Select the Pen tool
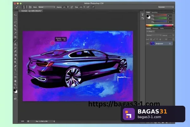The height and width of the screenshot is (127, 190). coord(15,66)
